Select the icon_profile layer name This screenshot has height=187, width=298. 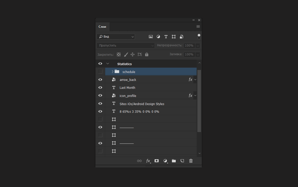[128, 96]
